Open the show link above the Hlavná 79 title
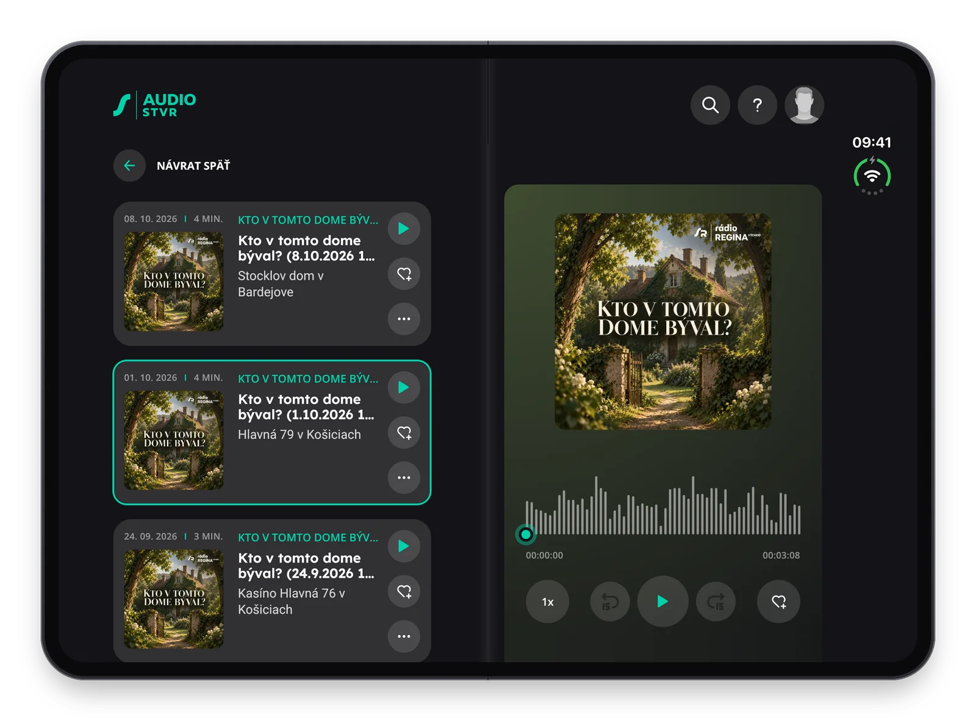This screenshot has width=976, height=721. point(308,379)
